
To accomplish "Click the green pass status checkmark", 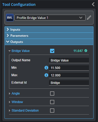I will 86,51.
